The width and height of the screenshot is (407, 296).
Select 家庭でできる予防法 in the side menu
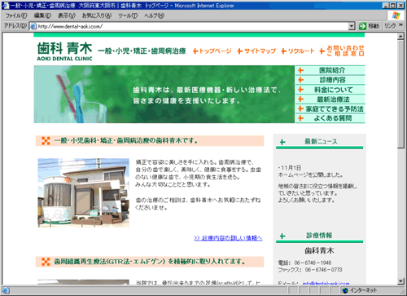[335, 109]
